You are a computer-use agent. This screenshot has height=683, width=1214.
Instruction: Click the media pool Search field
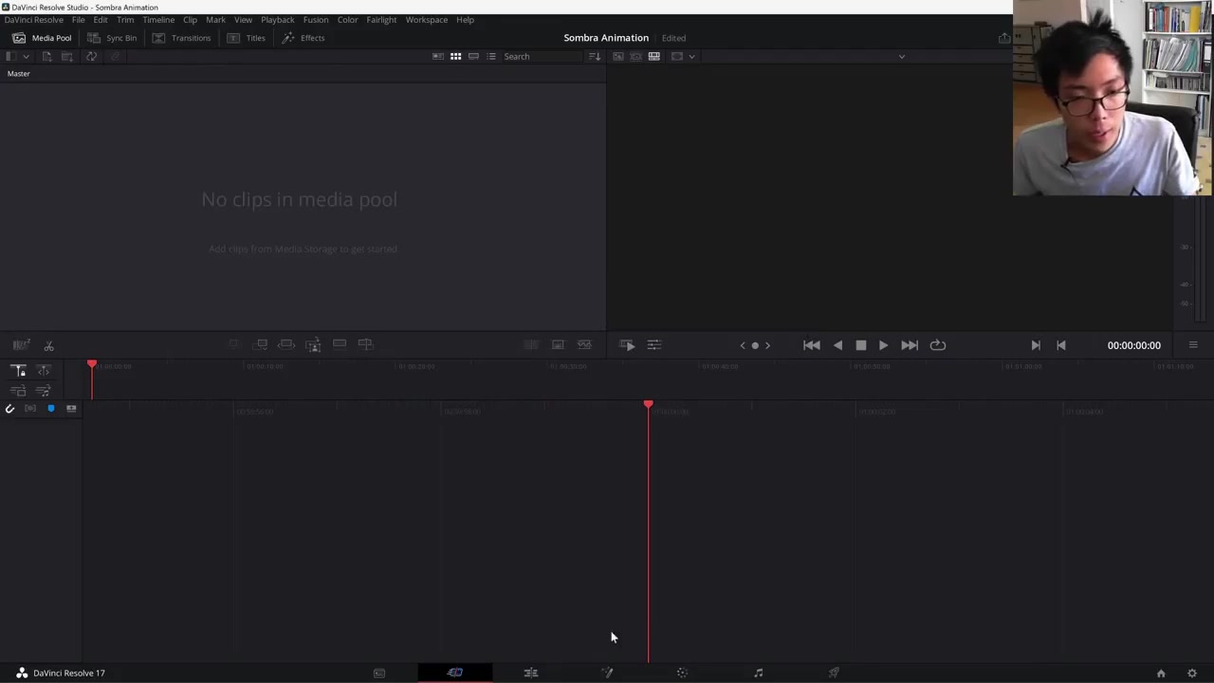tap(541, 57)
